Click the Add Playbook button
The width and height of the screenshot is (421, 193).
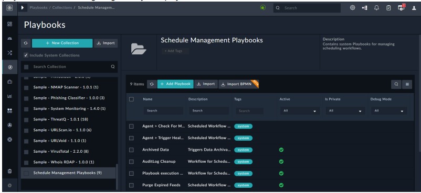point(175,84)
